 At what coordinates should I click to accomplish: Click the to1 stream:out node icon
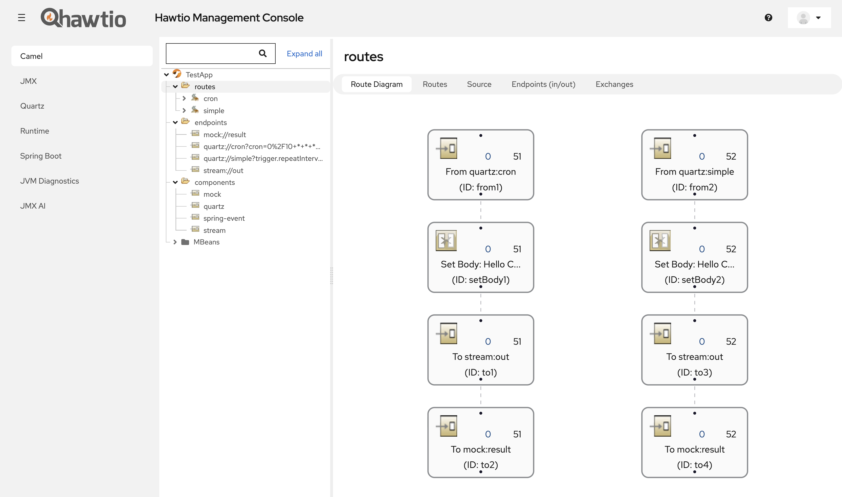point(447,333)
